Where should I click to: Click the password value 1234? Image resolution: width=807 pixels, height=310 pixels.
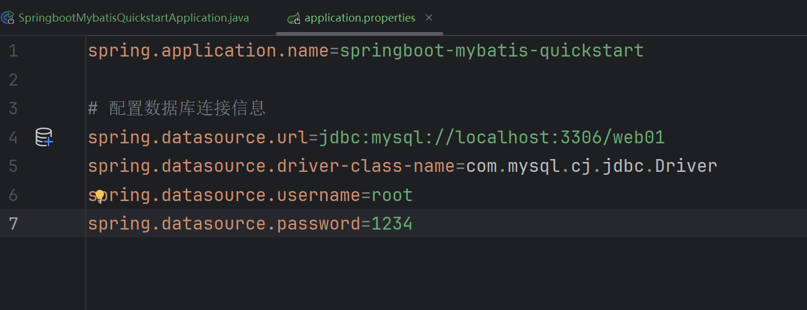pos(392,224)
